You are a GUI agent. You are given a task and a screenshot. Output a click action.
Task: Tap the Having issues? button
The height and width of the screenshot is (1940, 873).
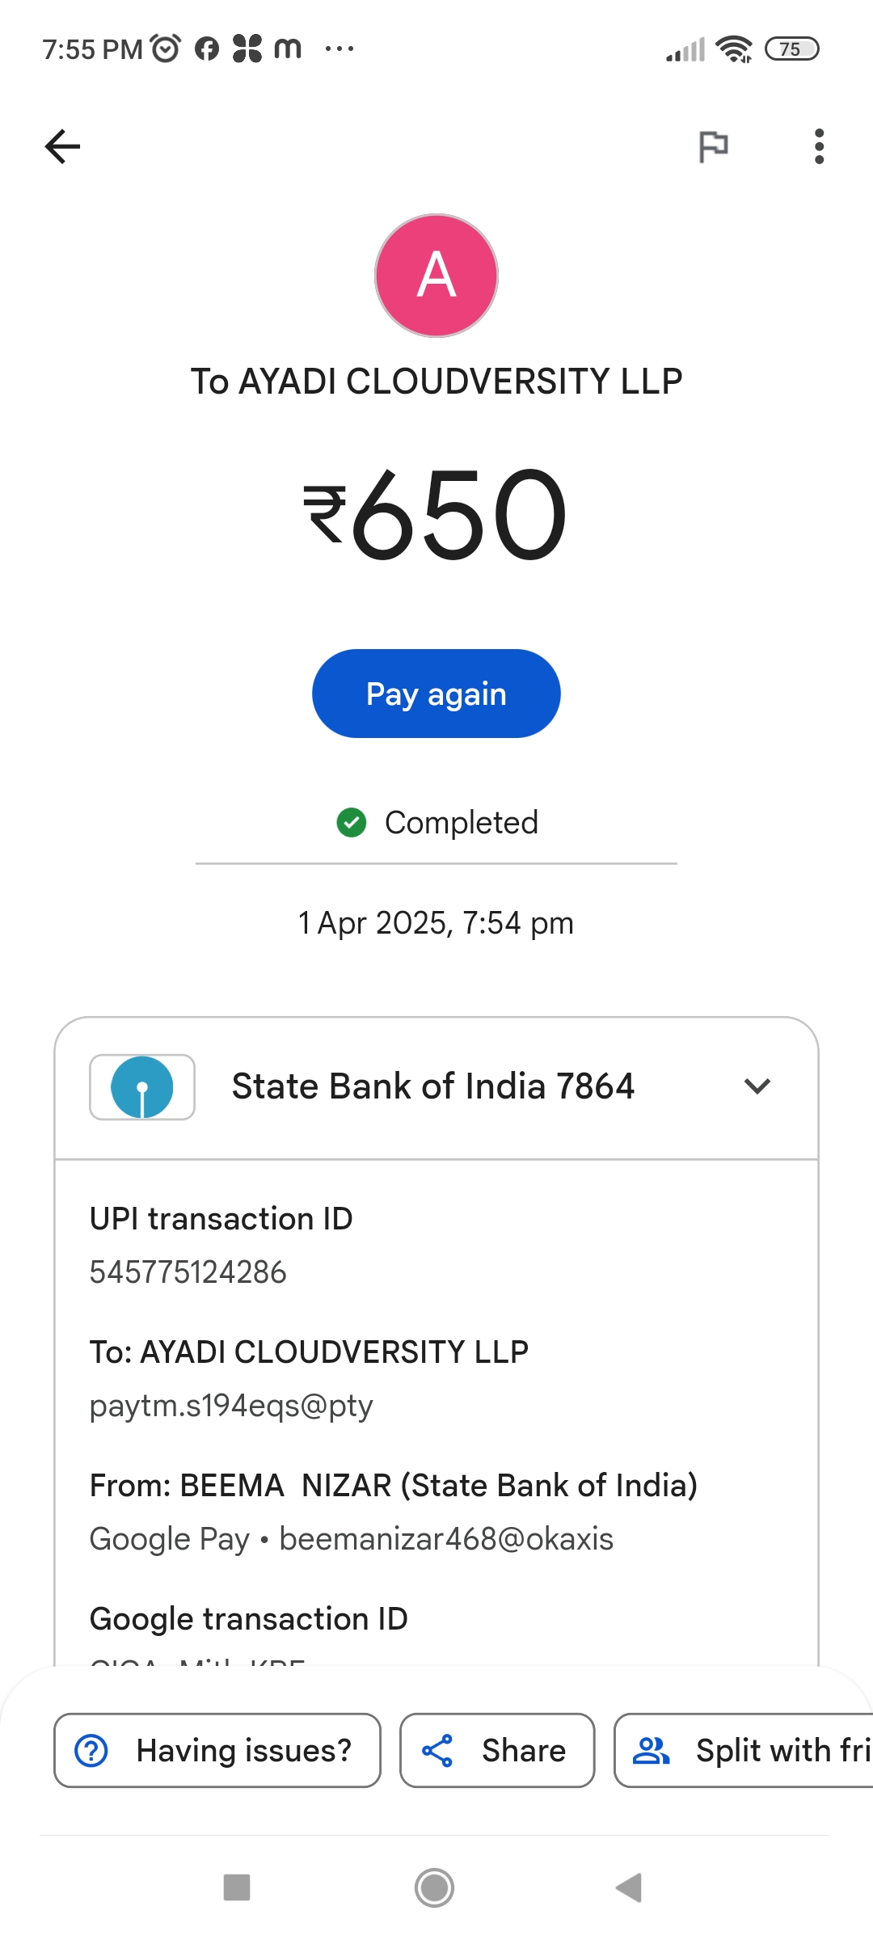point(217,1751)
